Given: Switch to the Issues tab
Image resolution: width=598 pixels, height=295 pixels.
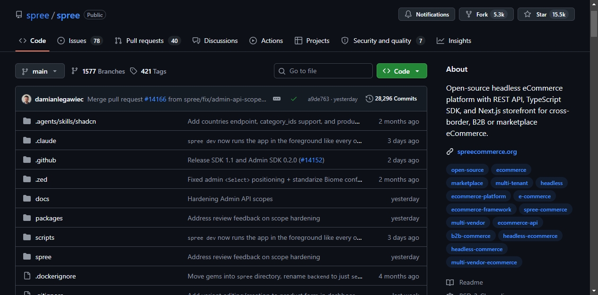Looking at the screenshot, I should (x=80, y=41).
